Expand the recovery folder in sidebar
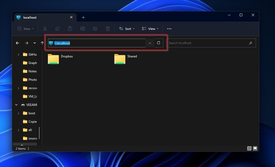This screenshot has width=275, height=167. click(18, 88)
